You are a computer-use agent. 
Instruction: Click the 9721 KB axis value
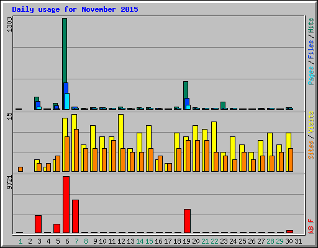coord(9,182)
